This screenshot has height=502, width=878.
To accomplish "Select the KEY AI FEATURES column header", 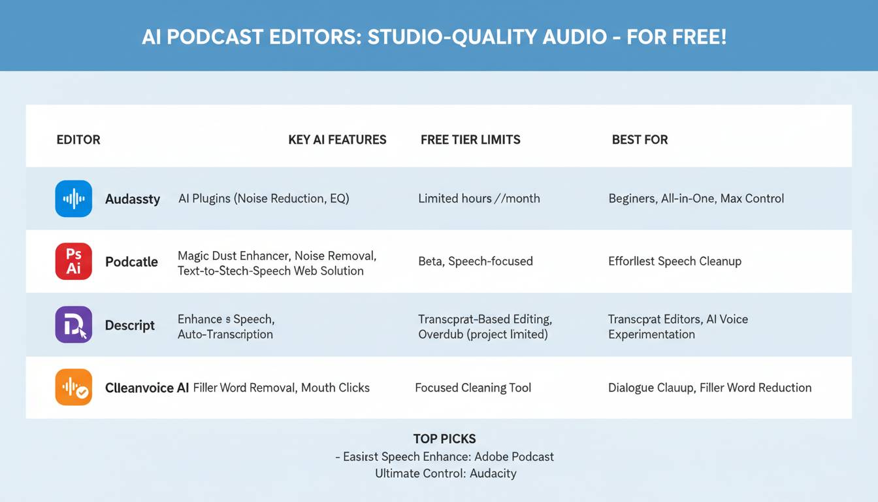I will click(337, 139).
